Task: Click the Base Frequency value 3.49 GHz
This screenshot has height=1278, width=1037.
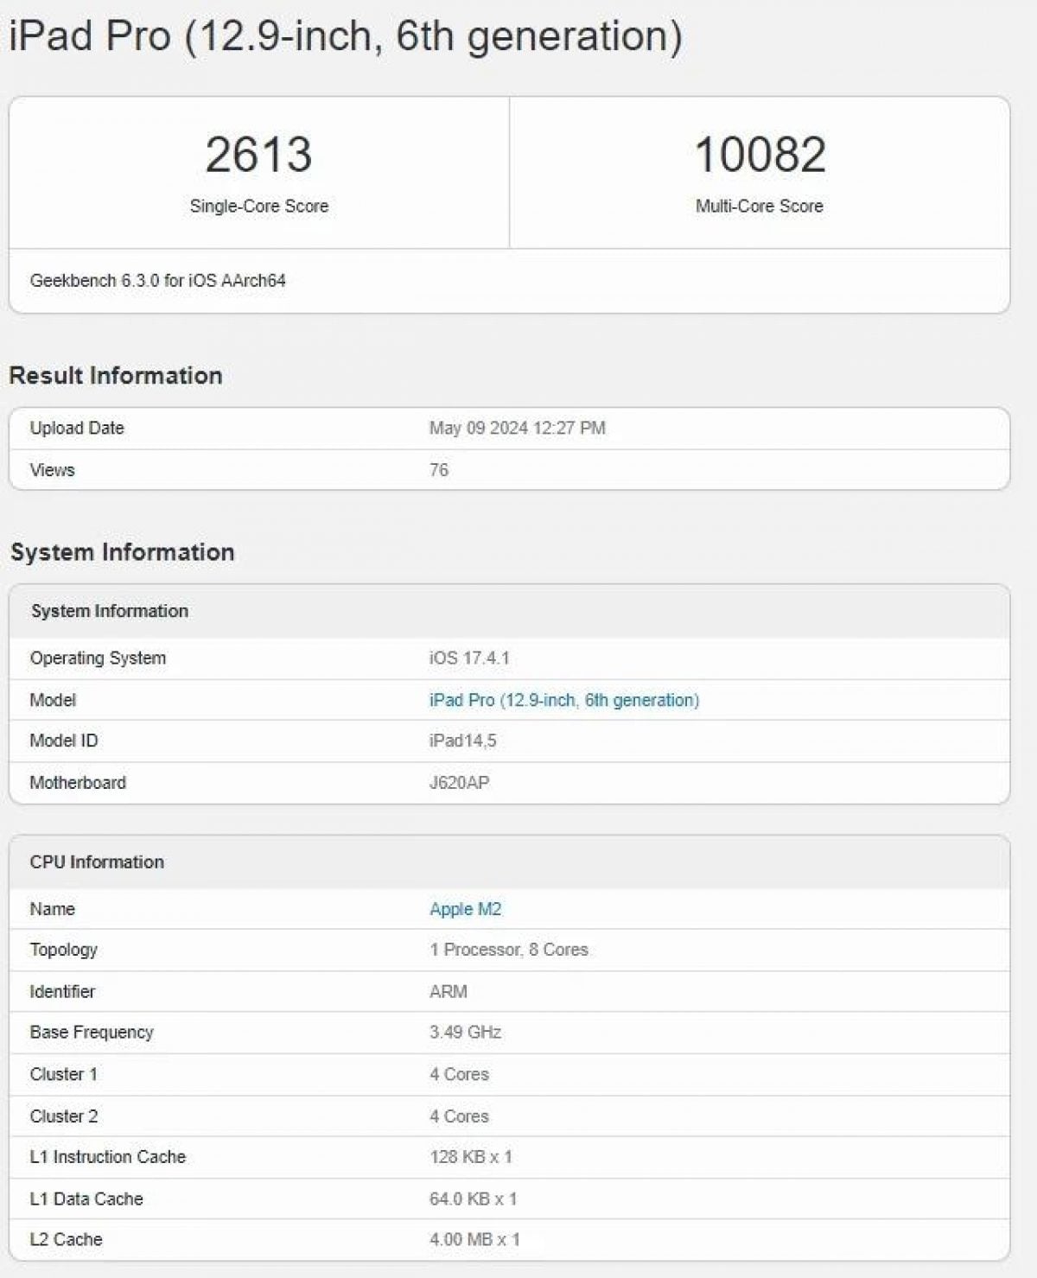Action: (x=465, y=1033)
